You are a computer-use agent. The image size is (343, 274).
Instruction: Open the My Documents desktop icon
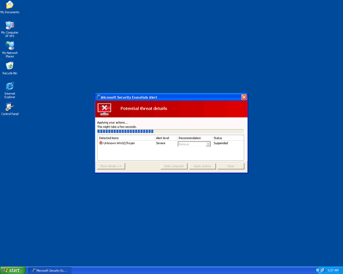tap(9, 5)
